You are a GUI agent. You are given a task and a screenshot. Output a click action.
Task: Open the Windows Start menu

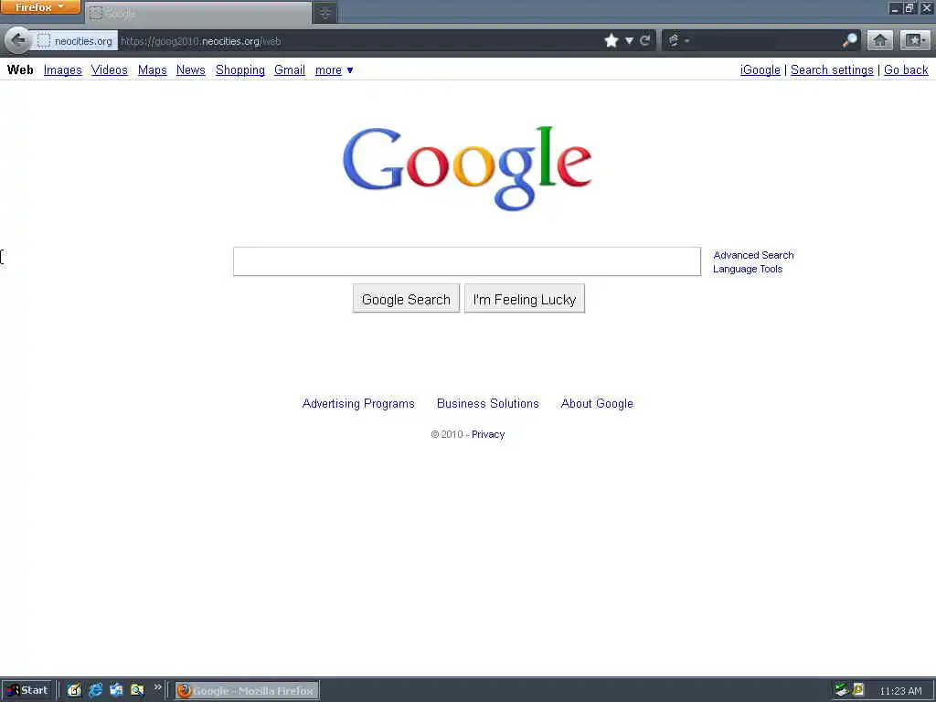[x=27, y=690]
